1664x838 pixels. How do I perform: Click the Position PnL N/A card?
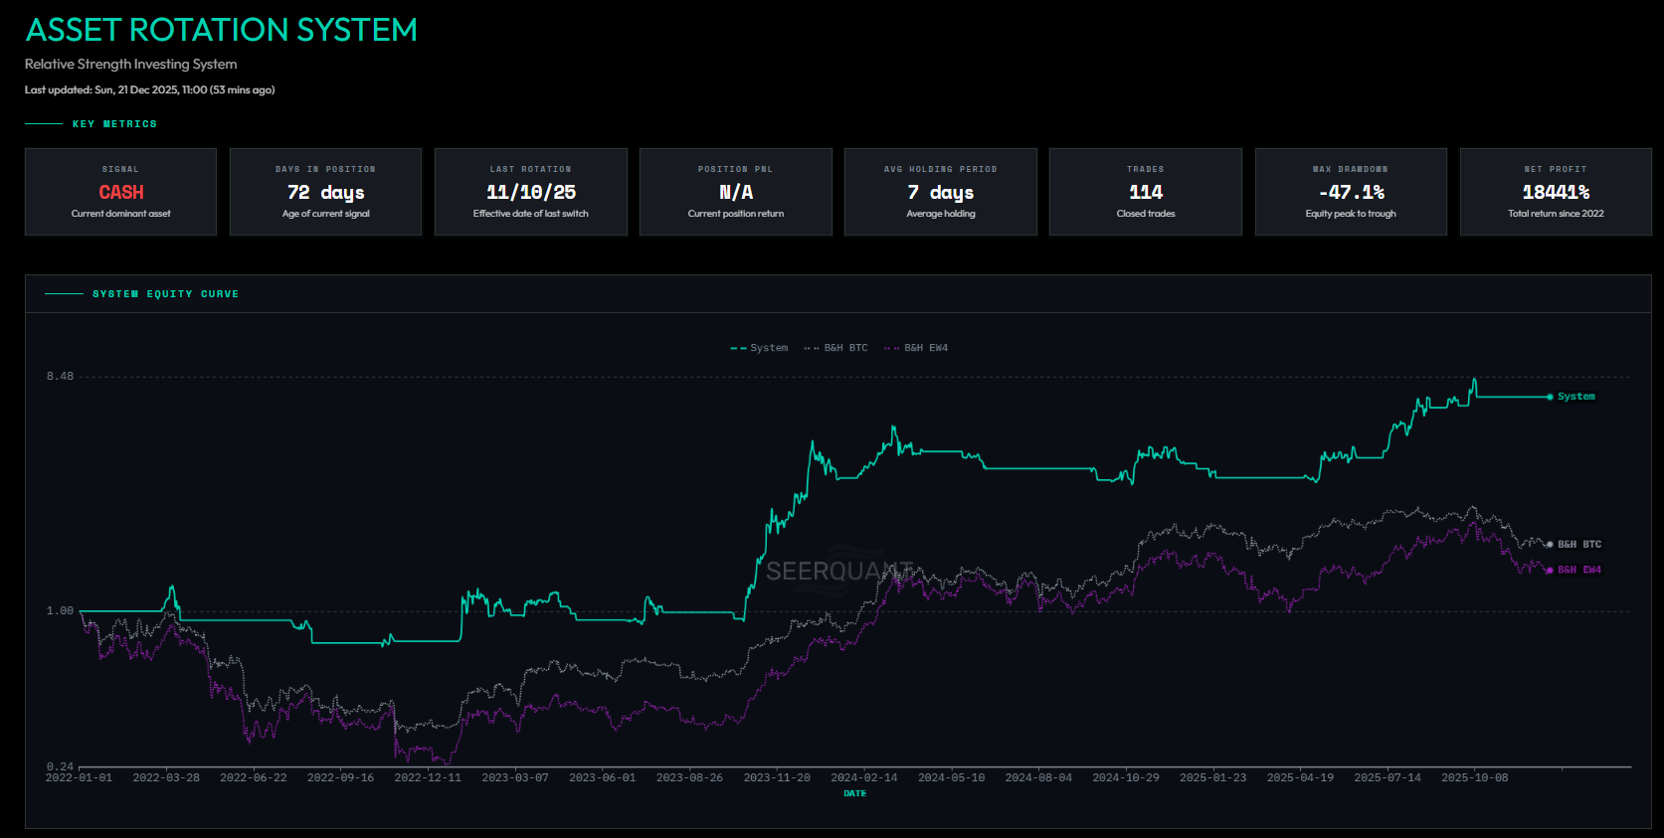click(735, 192)
